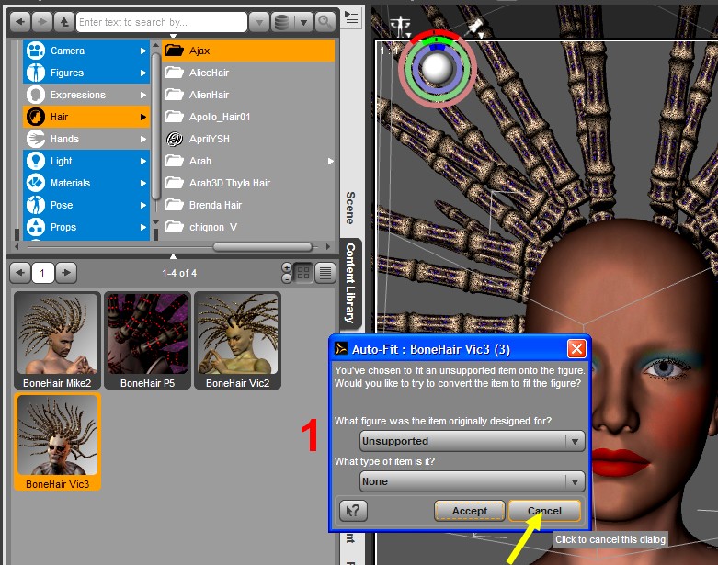
Task: Go back with the left arrow navigation button
Action: [x=20, y=22]
